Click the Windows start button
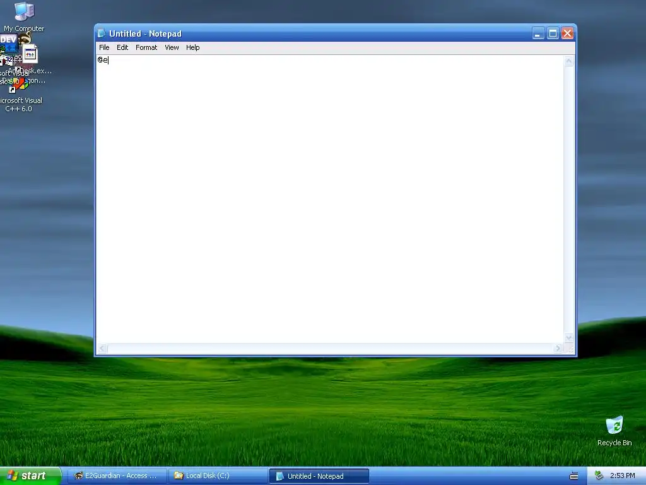Image resolution: width=646 pixels, height=485 pixels. click(x=30, y=476)
